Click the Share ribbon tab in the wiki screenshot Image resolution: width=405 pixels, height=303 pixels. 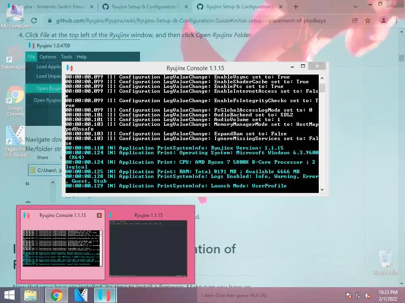coord(42,157)
